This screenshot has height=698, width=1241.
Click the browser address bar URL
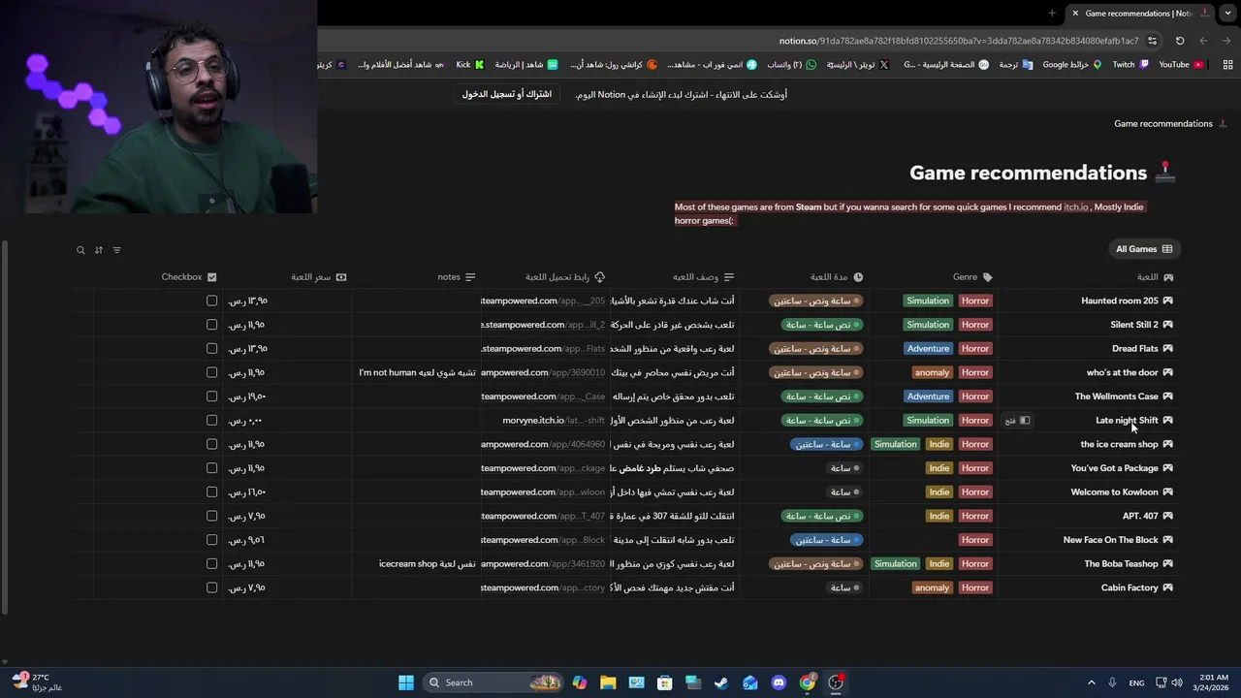pyautogui.click(x=958, y=41)
